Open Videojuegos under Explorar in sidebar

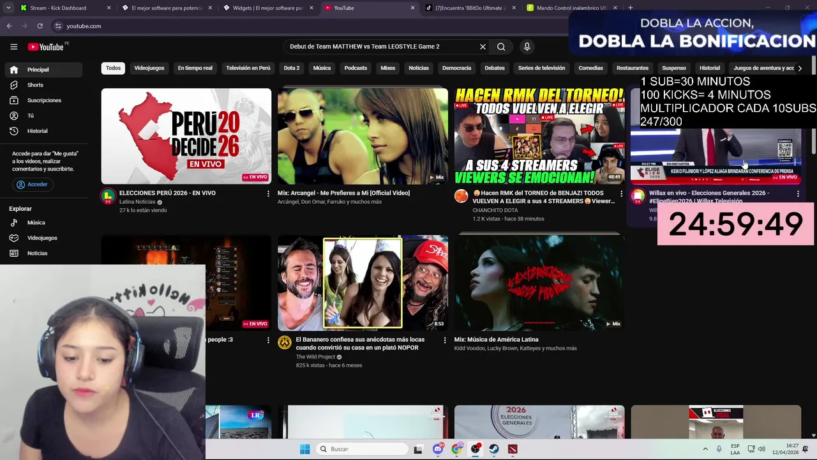coord(42,238)
